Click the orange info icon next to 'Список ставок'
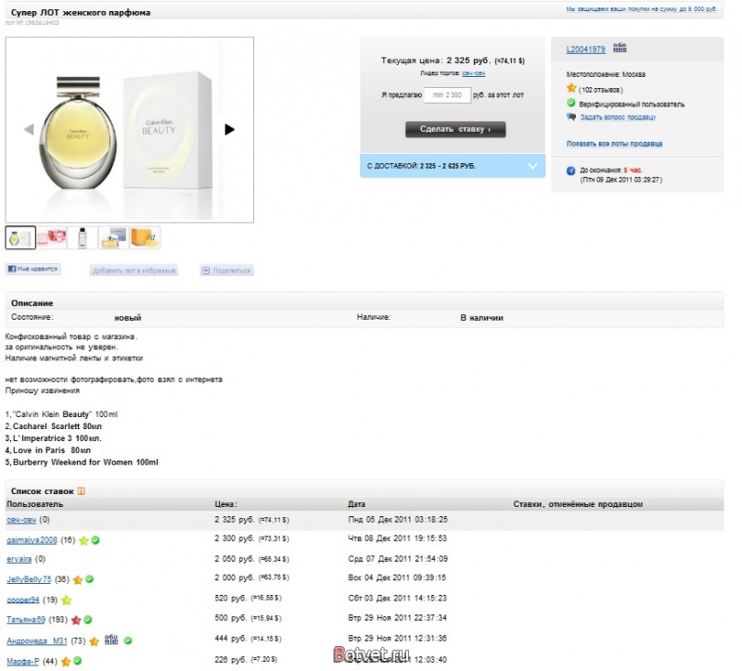Screen dimensions: 742x671 (81, 491)
